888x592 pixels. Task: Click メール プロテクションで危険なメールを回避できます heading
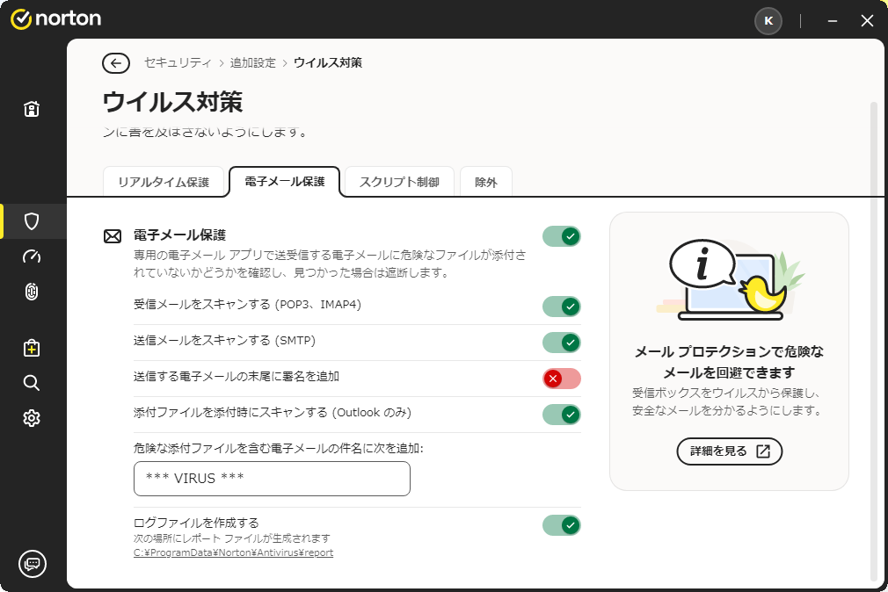click(730, 362)
